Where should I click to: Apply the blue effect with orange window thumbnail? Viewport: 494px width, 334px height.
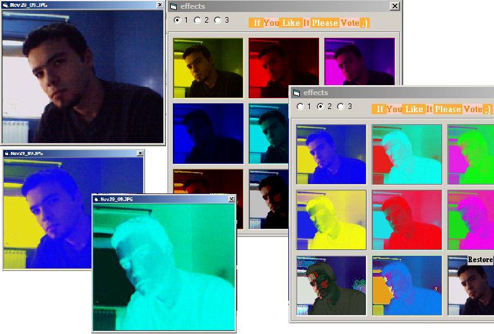tap(407, 285)
